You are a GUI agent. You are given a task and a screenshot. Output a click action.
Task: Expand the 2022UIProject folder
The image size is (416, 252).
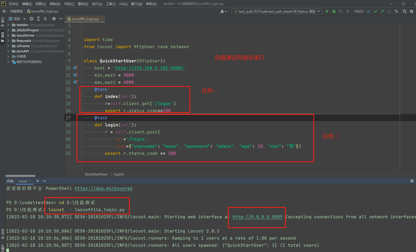click(8, 30)
